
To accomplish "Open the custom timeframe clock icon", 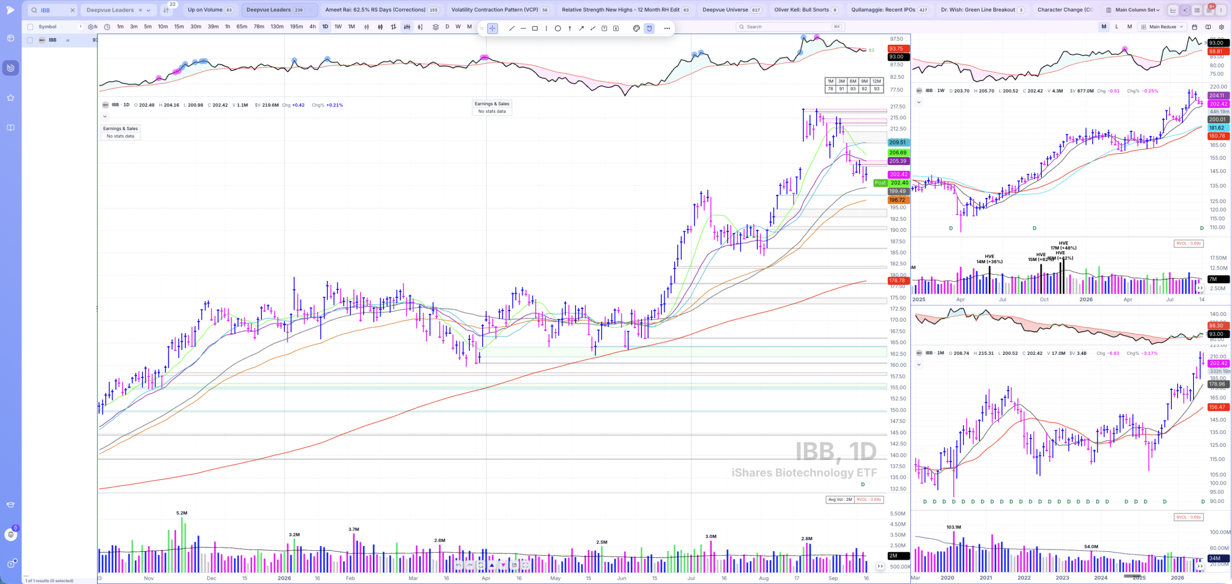I will [x=107, y=27].
